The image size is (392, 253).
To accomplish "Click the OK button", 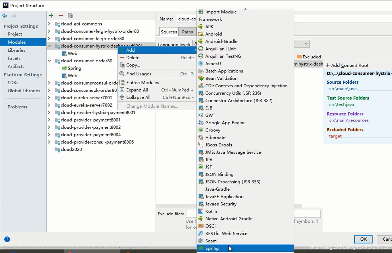I will (x=363, y=239).
